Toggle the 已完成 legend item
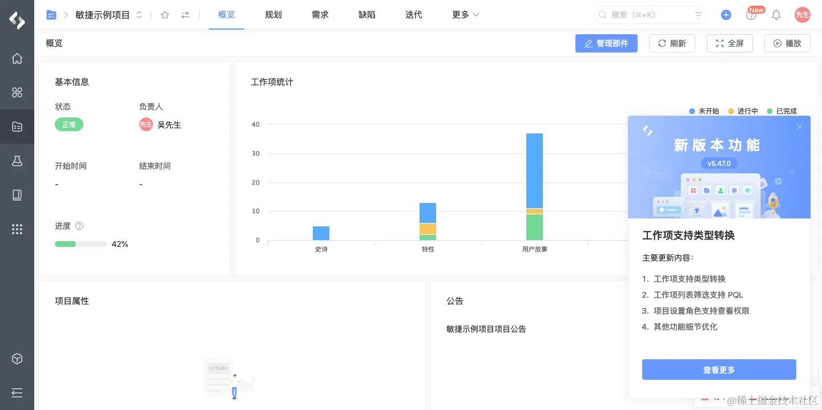 [x=782, y=111]
